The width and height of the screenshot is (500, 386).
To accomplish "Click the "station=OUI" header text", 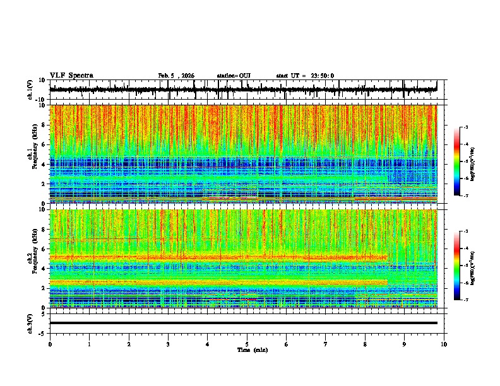I will (234, 76).
